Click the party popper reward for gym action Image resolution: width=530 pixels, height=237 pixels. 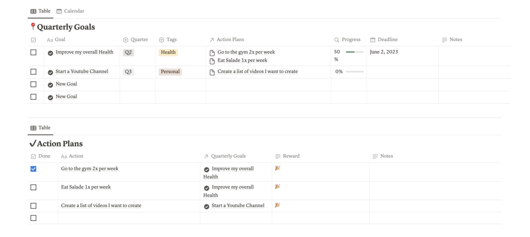click(x=277, y=169)
